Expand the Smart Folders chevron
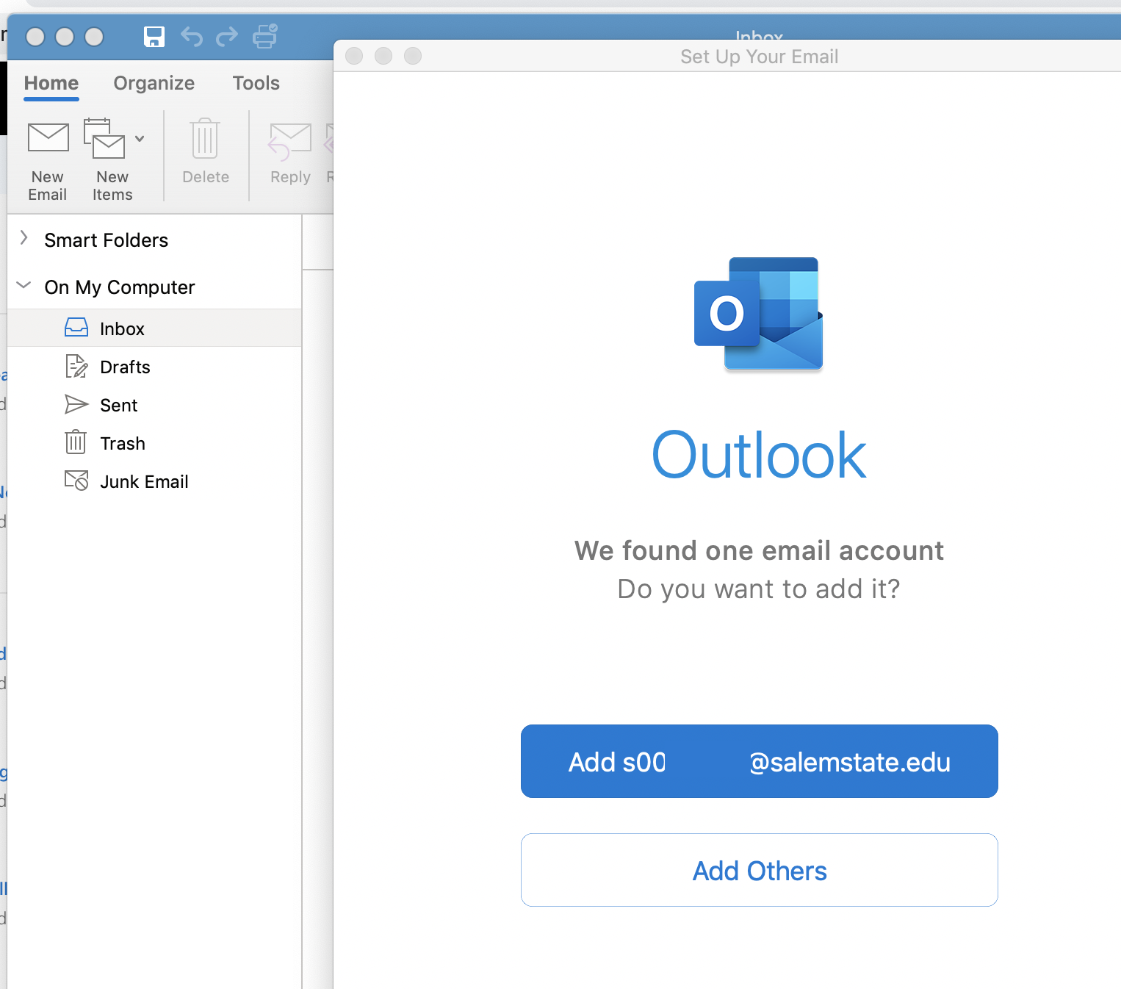Screen dimensions: 1121x989 (24, 238)
